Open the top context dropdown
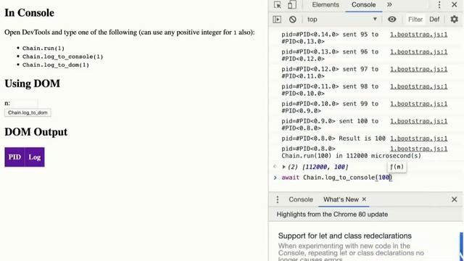 click(x=341, y=20)
